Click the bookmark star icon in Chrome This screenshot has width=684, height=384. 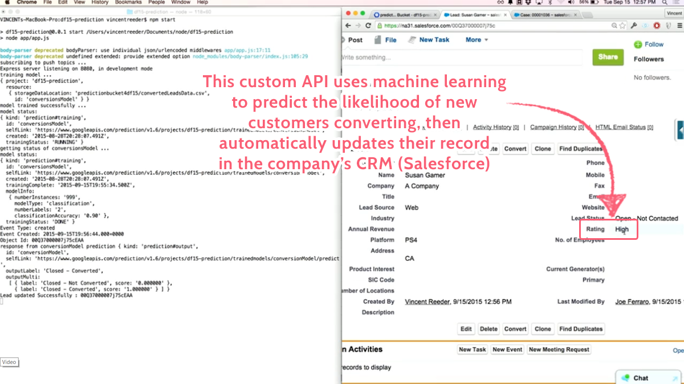[x=621, y=26]
